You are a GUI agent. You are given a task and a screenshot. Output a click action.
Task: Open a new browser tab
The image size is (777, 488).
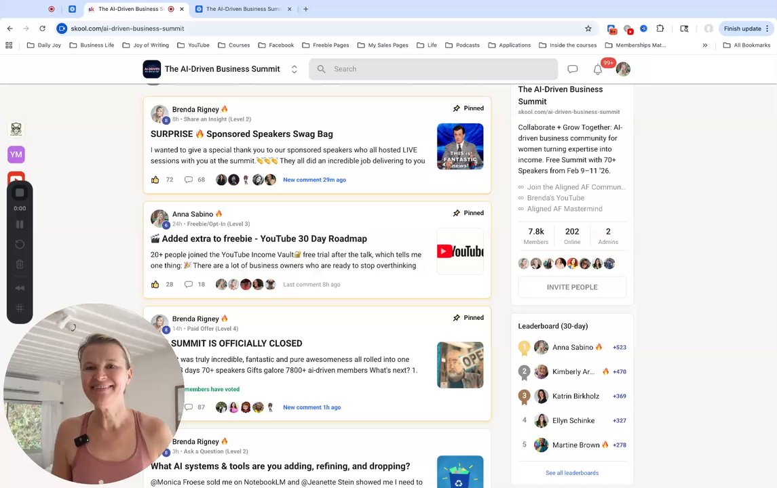pos(306,9)
